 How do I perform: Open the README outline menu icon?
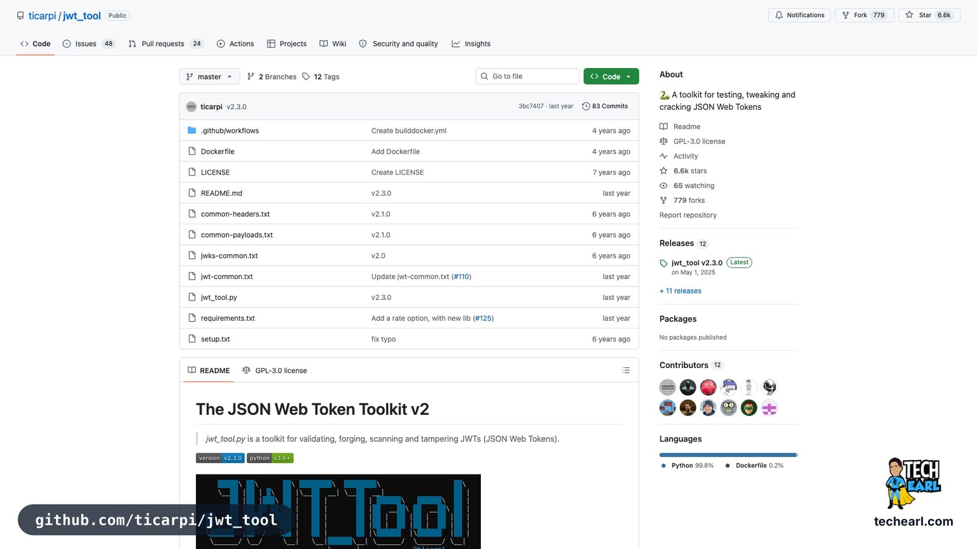626,370
